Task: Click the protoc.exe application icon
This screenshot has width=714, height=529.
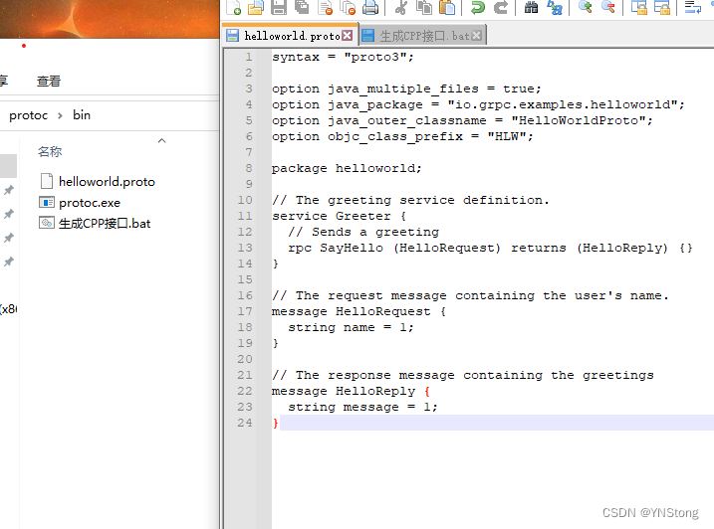Action: [47, 202]
